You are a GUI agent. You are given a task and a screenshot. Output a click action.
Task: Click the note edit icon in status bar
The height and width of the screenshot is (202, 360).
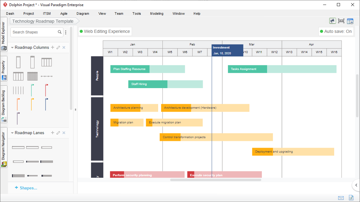(x=351, y=197)
